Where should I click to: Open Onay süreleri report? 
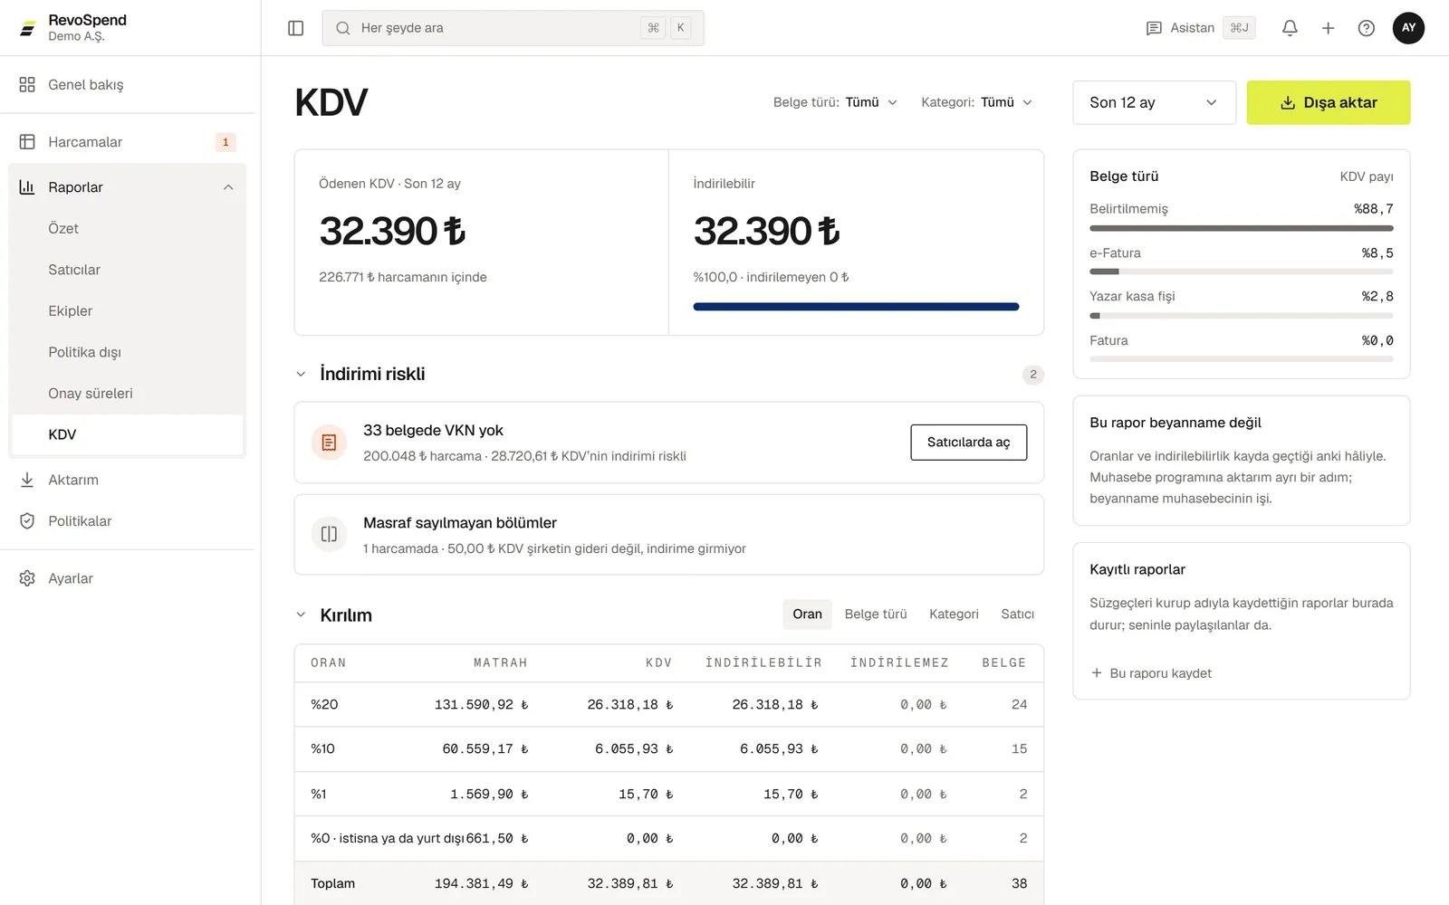coord(127,393)
